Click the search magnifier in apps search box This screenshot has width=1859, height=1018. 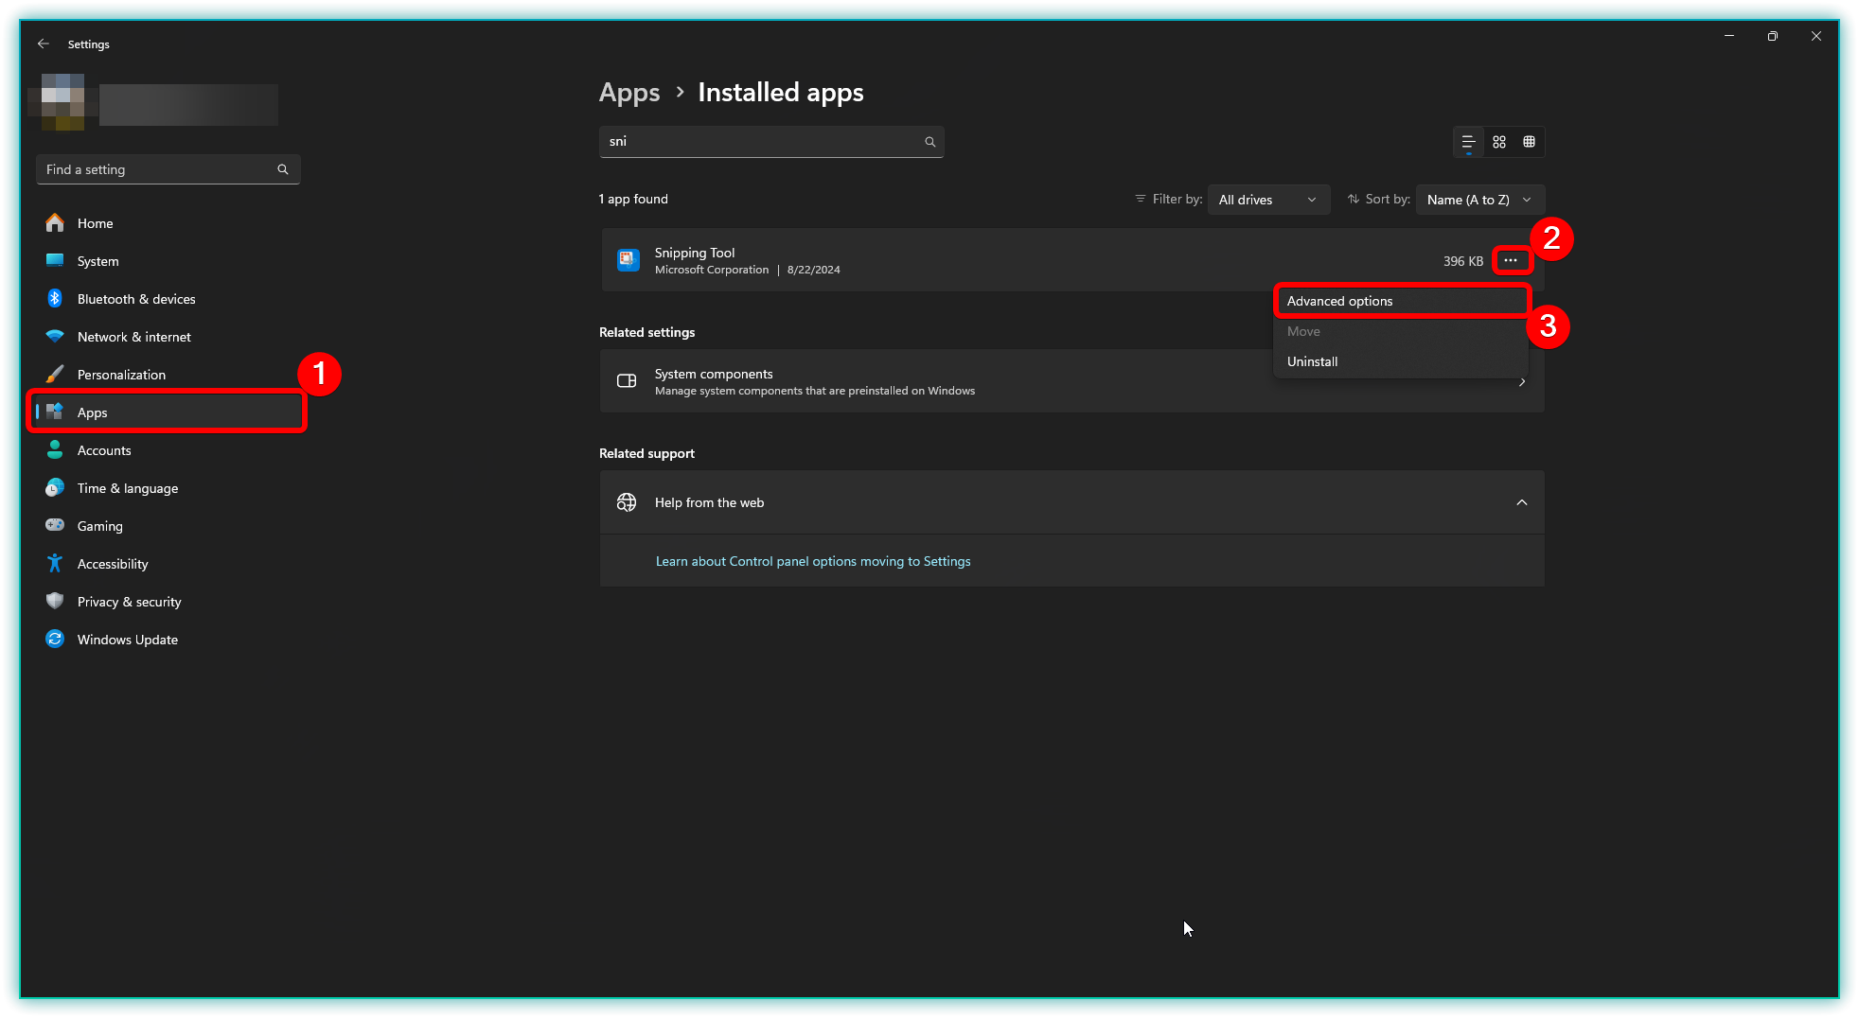(929, 142)
